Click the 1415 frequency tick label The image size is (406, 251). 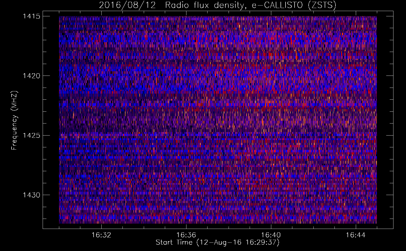32,16
